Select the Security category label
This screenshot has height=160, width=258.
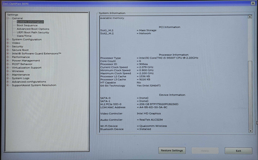(x=17, y=46)
